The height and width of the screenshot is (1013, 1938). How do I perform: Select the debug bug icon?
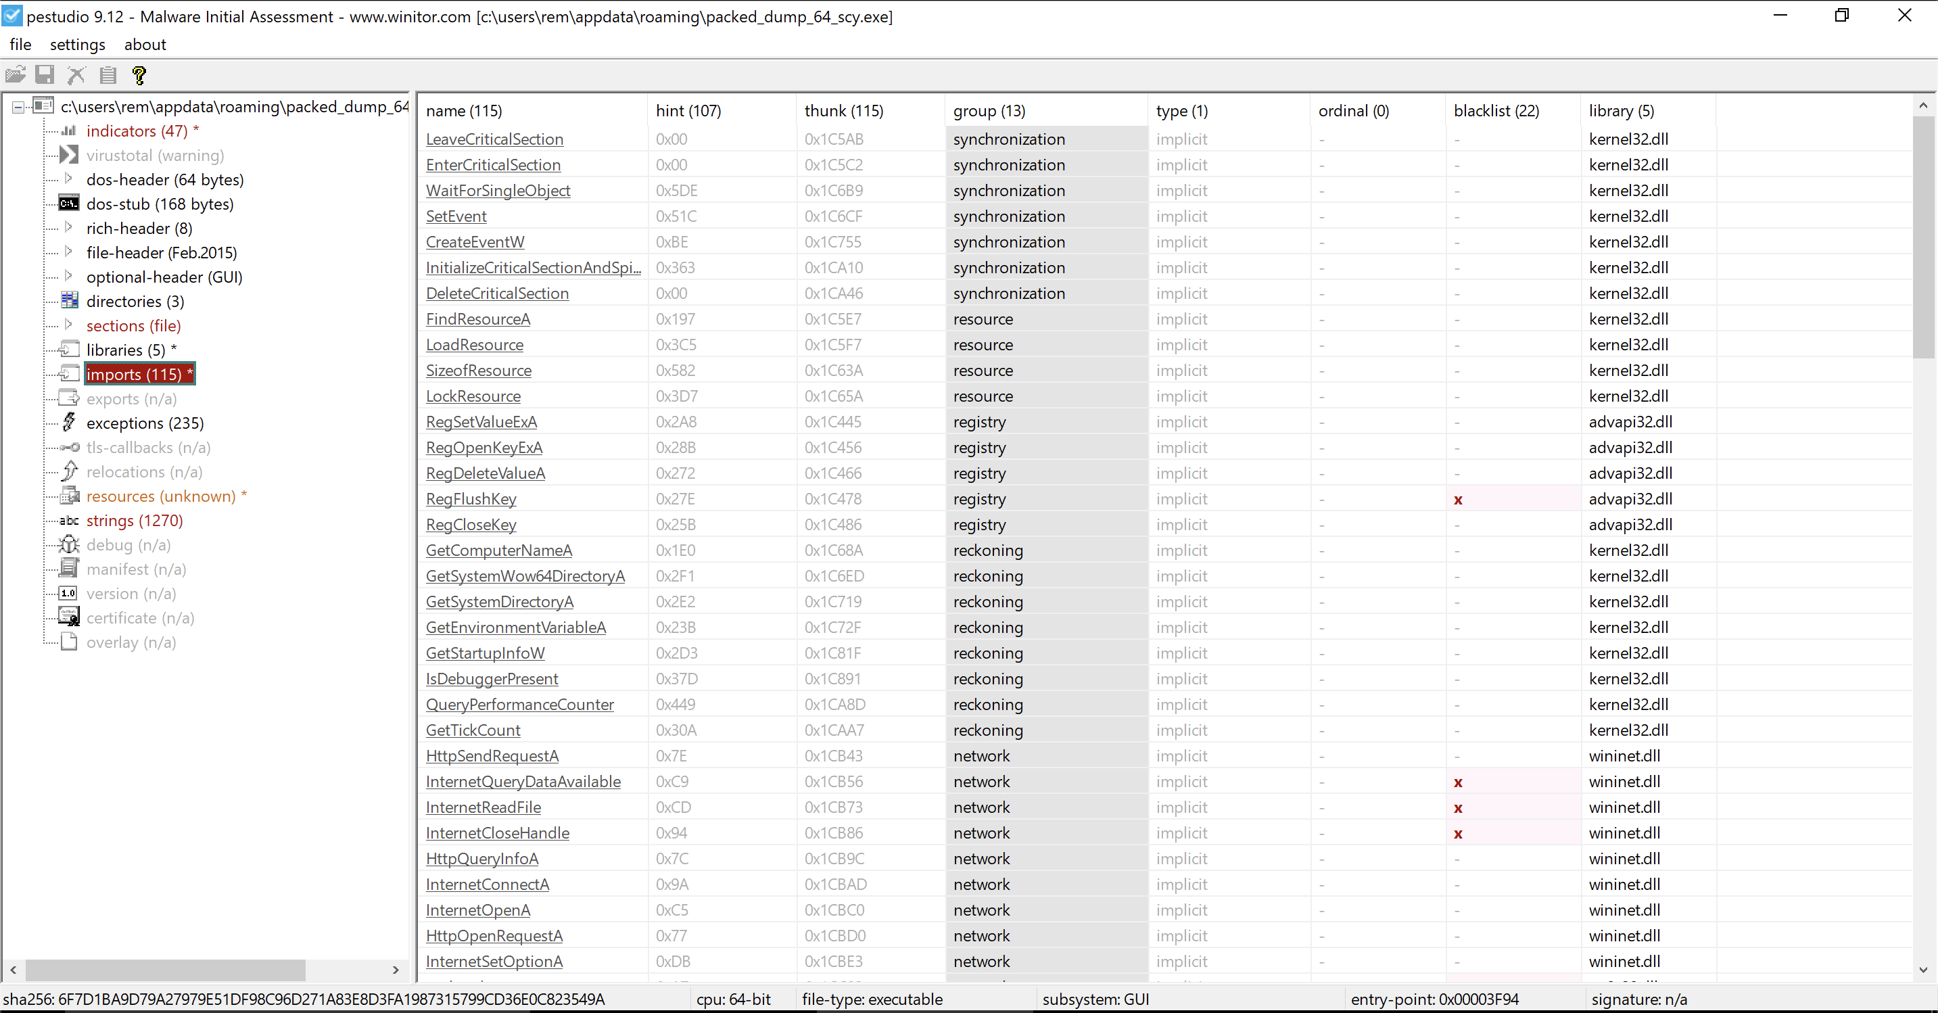pos(69,544)
